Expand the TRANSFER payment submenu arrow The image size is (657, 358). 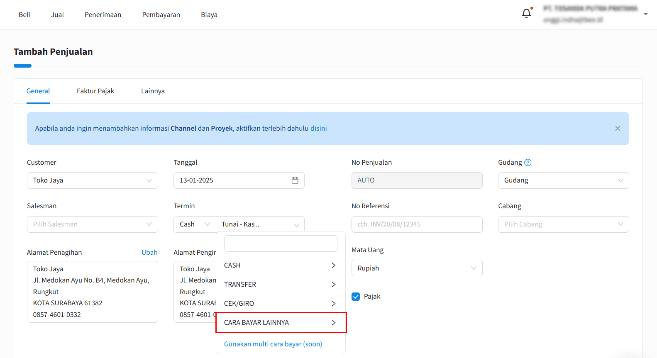[x=333, y=285]
